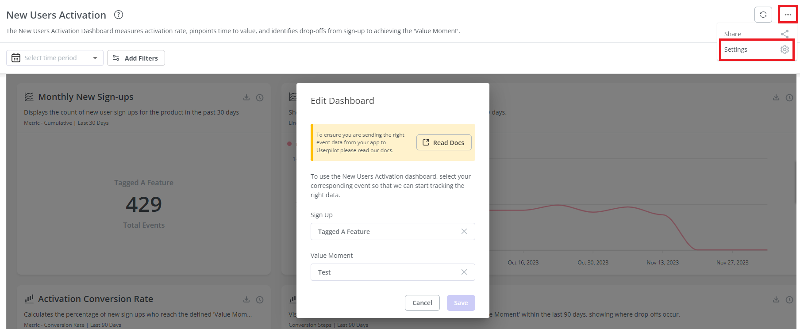Click the Monthly New Sign-ups title
Screen dimensions: 800x329
click(86, 97)
